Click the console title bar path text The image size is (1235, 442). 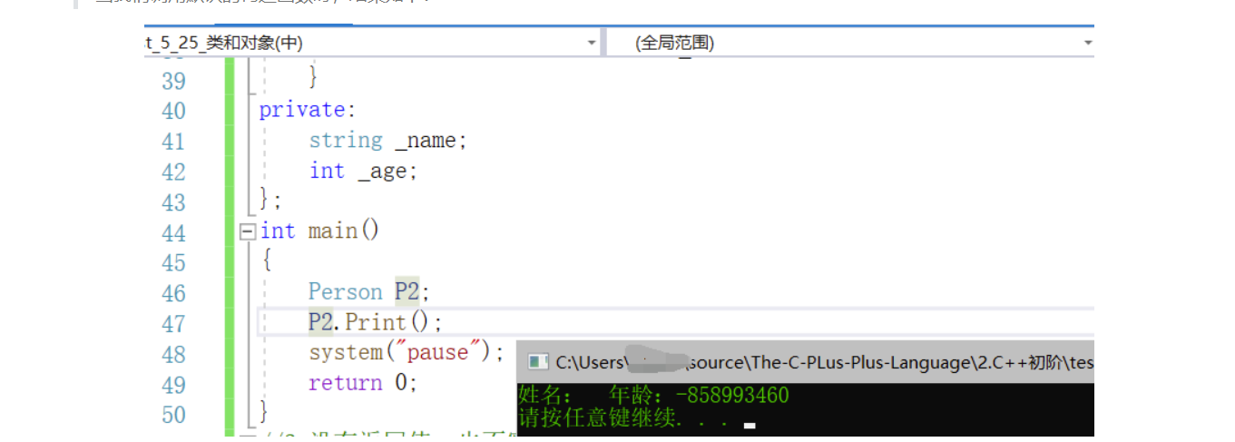pyautogui.click(x=825, y=363)
